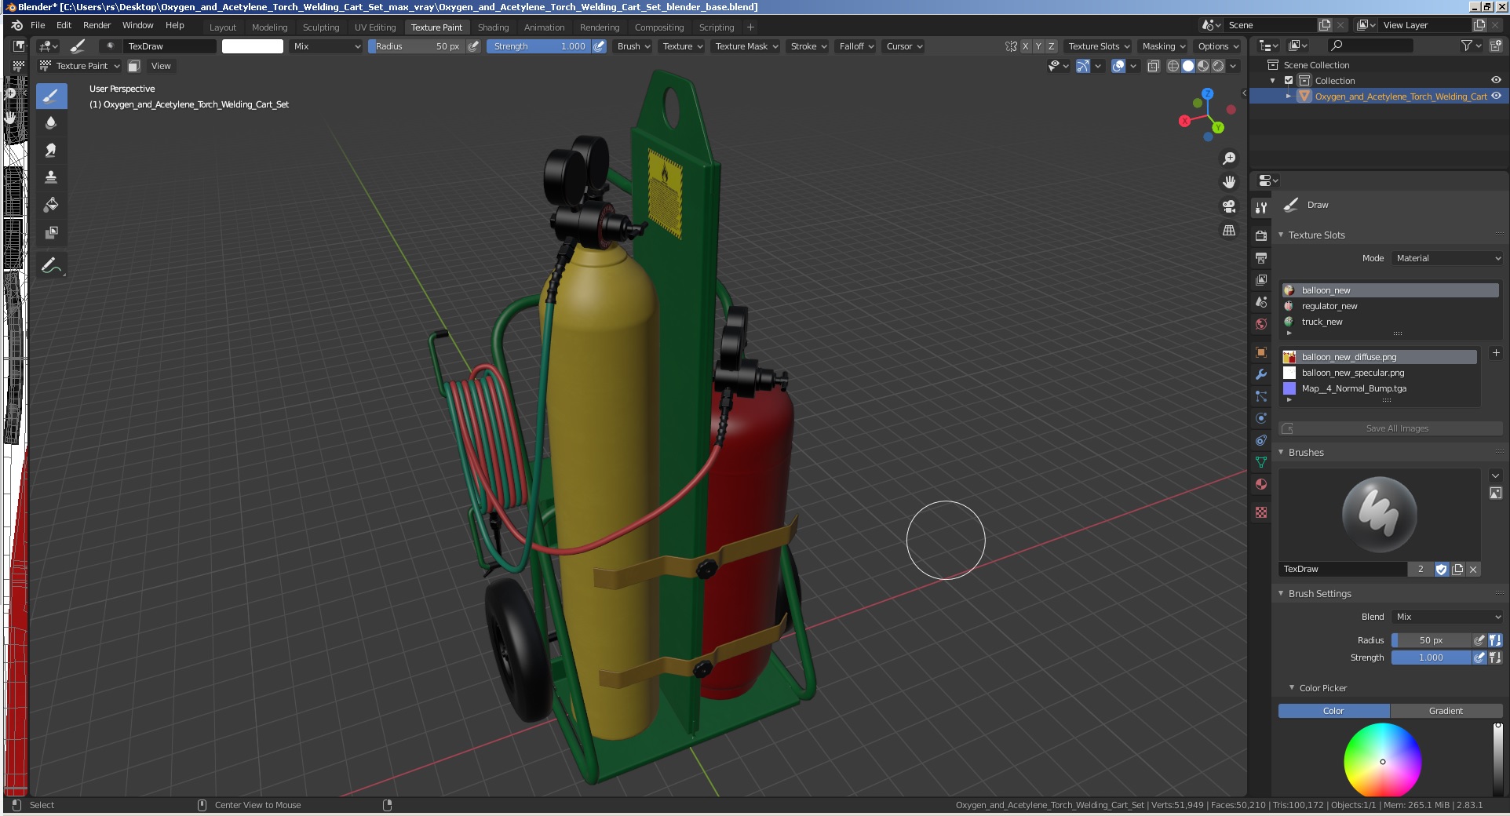Open Material properties tab
The width and height of the screenshot is (1510, 816).
coord(1261,484)
